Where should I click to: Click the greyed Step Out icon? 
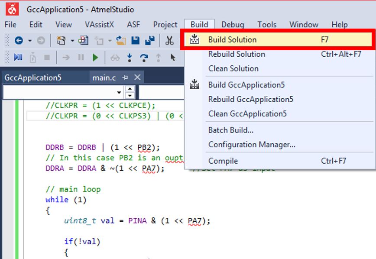(158, 58)
